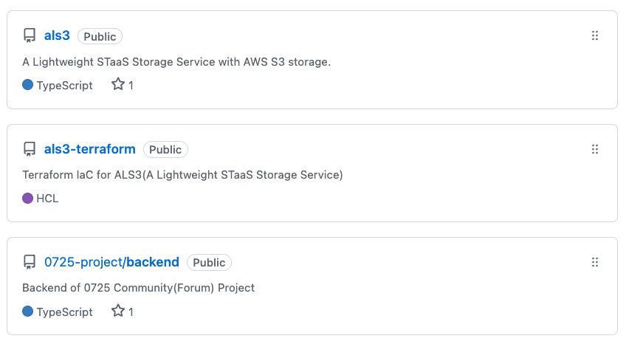Click the star icon on als3
Image resolution: width=626 pixels, height=344 pixels.
pos(118,85)
